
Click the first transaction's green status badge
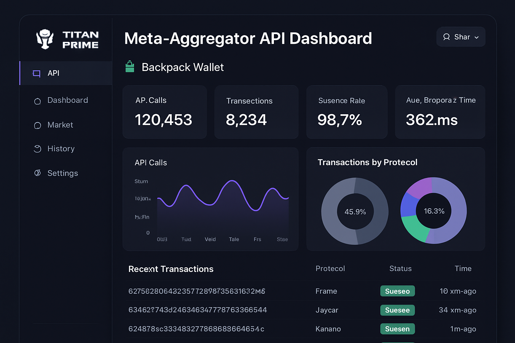397,291
